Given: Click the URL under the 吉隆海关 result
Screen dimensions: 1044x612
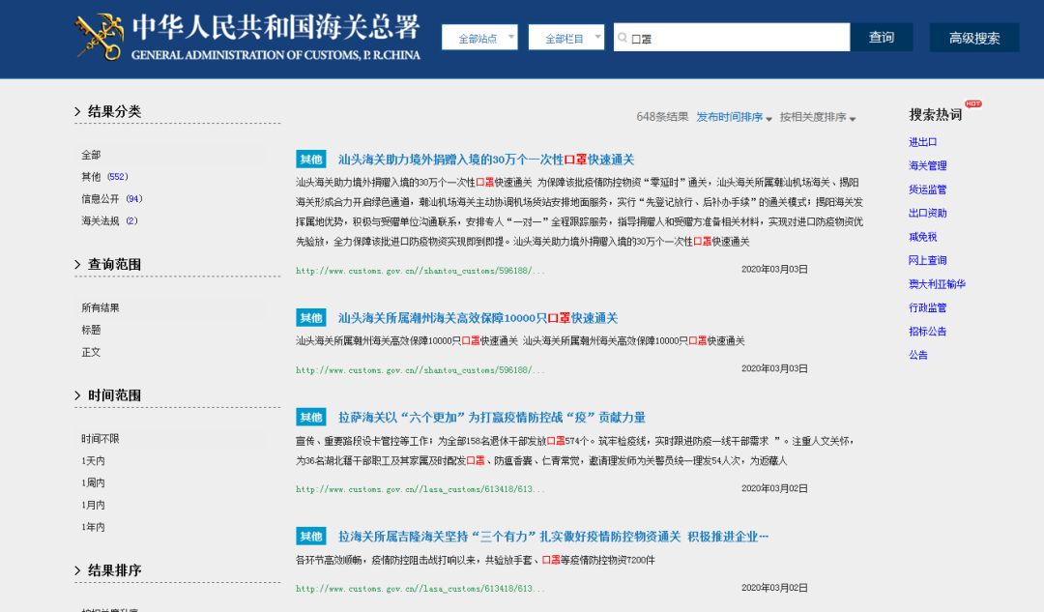Looking at the screenshot, I should [420, 589].
